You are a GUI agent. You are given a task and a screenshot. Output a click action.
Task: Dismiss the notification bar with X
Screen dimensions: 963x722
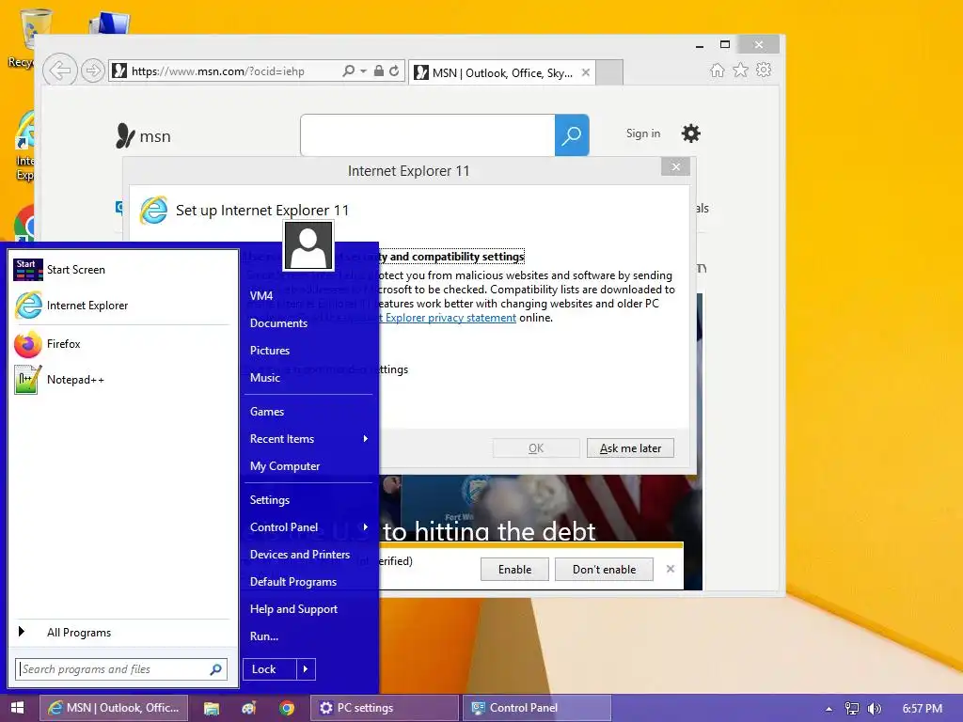point(670,569)
